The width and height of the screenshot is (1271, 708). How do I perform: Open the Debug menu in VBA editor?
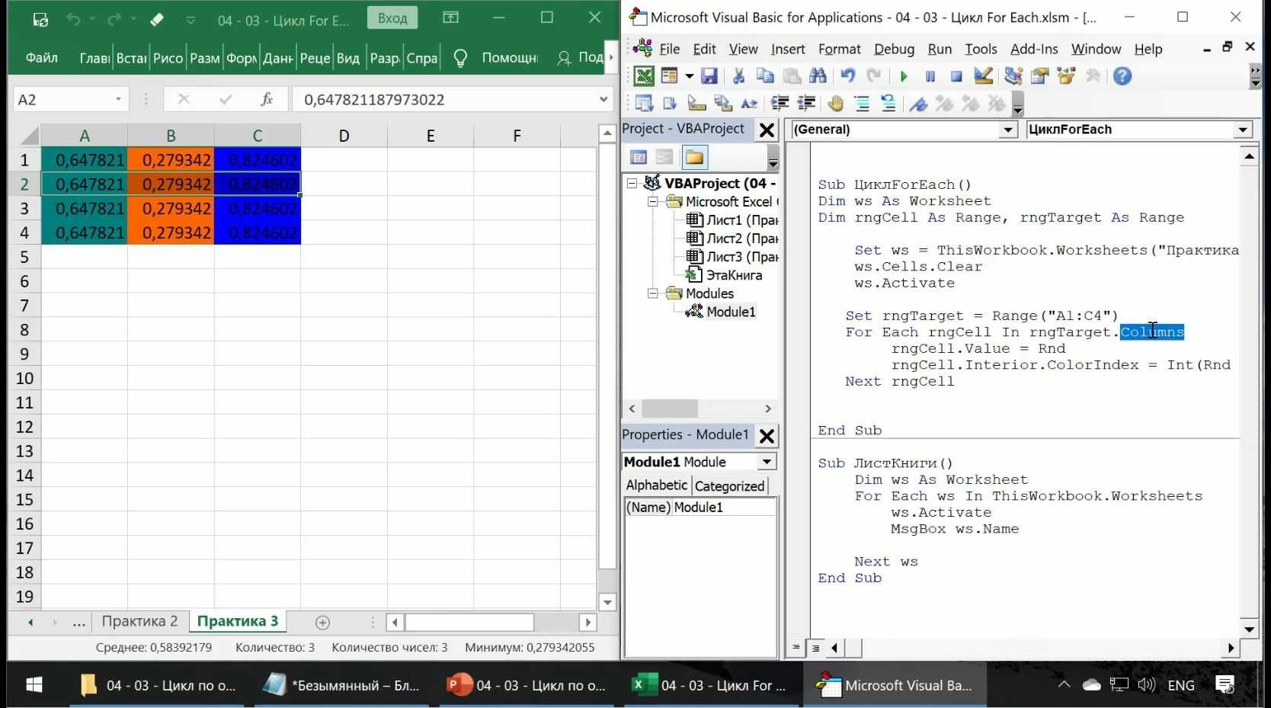[894, 49]
